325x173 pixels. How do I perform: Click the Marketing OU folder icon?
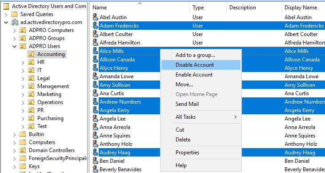pyautogui.click(x=31, y=94)
